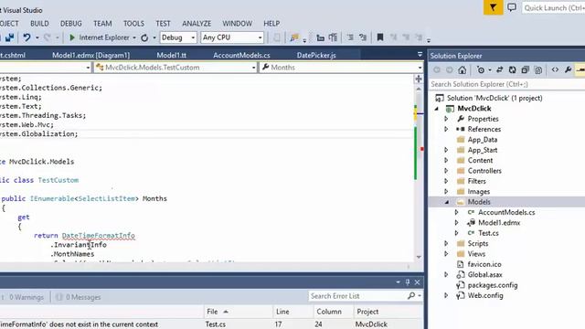This screenshot has height=329, width=585.
Task: Open the BUILD menu
Action: pyautogui.click(x=39, y=24)
